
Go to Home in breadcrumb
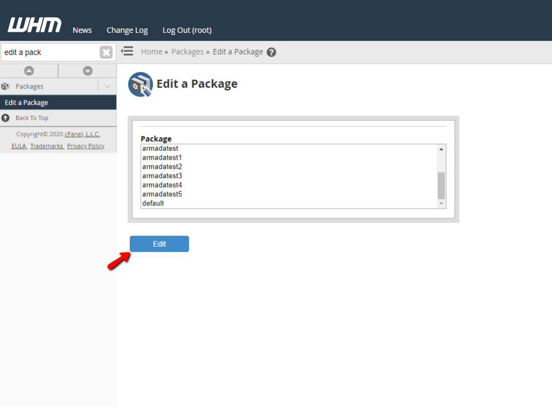[x=151, y=52]
